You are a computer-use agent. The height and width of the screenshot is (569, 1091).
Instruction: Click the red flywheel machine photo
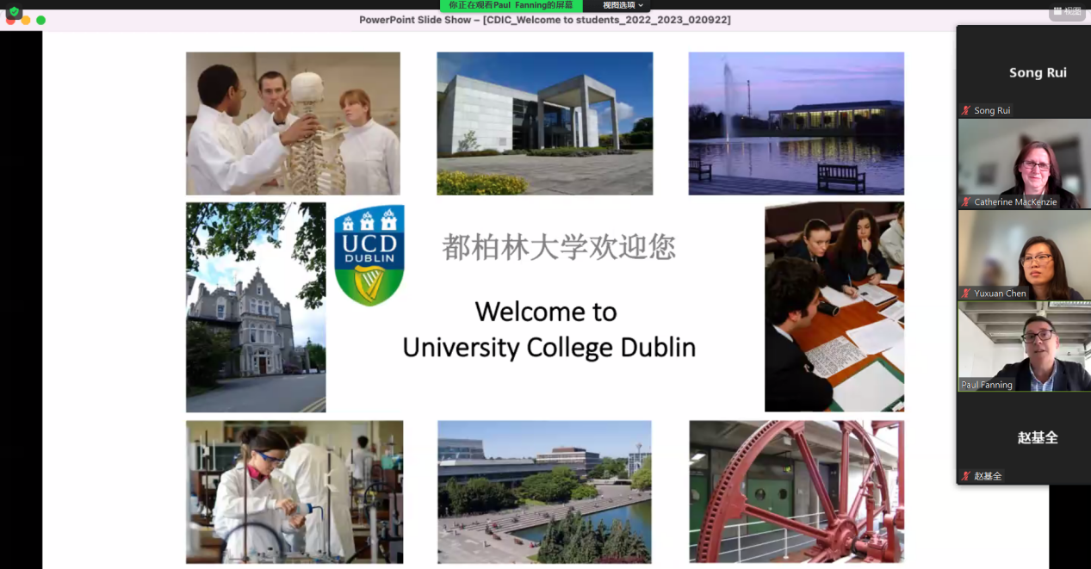[x=797, y=491]
